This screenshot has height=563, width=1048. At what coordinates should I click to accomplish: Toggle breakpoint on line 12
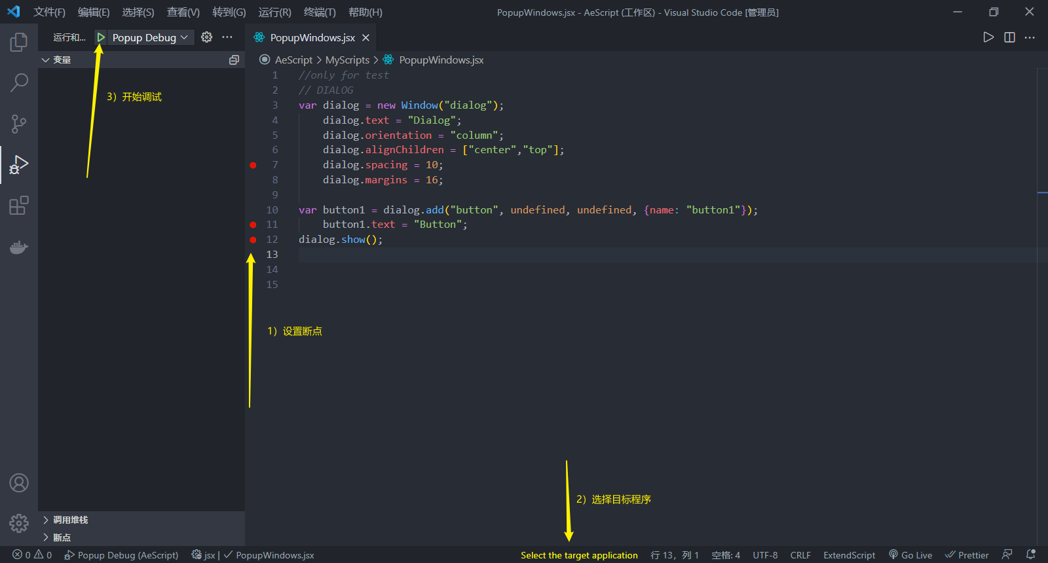pyautogui.click(x=253, y=240)
